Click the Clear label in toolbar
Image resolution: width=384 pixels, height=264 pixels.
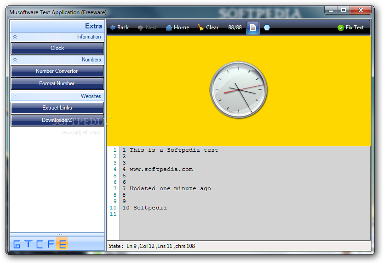click(212, 27)
